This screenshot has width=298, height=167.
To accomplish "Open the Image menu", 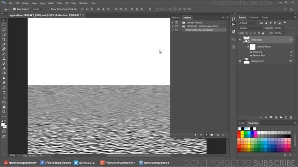I will click(x=25, y=3).
